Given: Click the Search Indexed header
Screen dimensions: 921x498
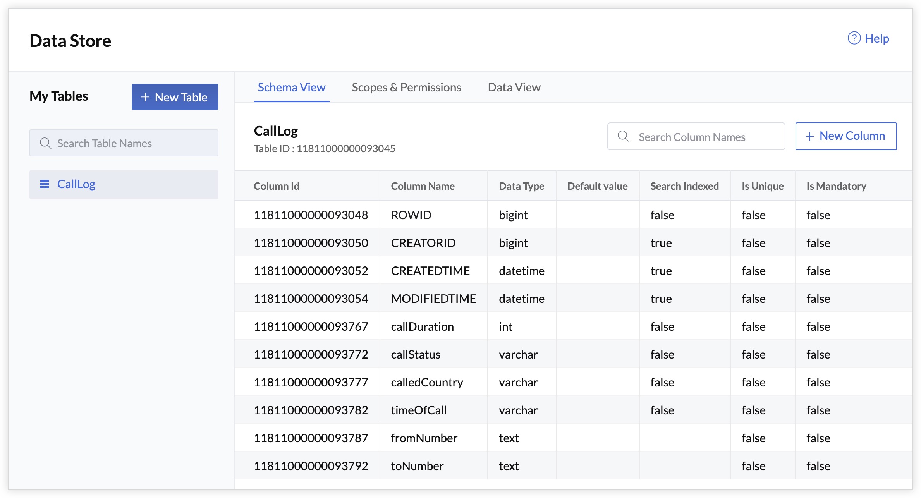Looking at the screenshot, I should tap(684, 186).
